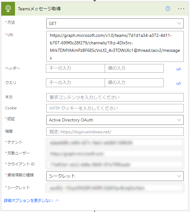Click the 認証 field label
The image size is (190, 212).
(11, 119)
